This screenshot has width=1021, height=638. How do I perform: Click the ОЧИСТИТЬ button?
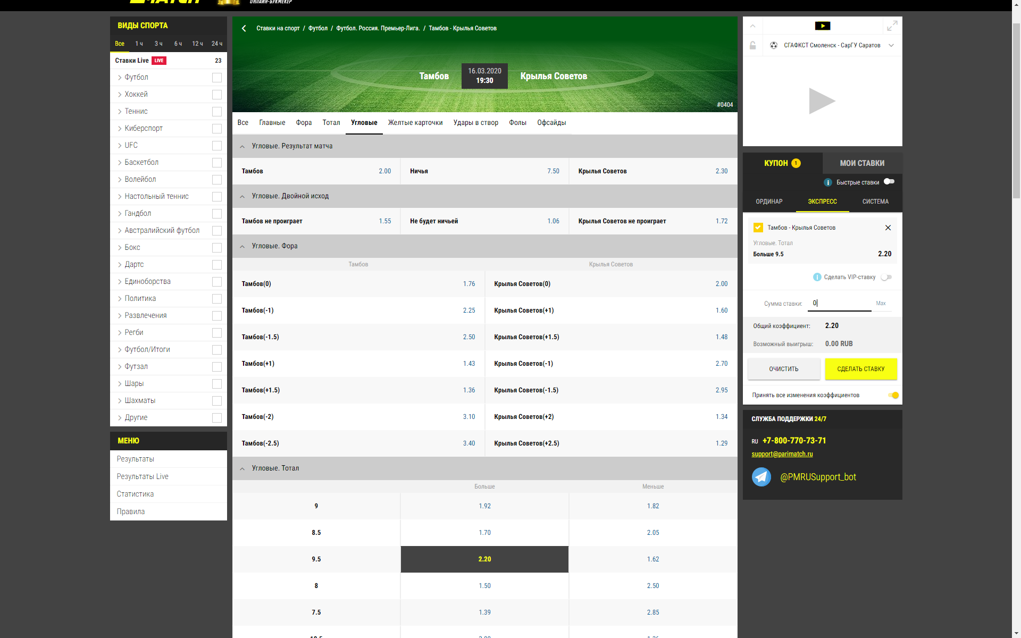pyautogui.click(x=784, y=369)
